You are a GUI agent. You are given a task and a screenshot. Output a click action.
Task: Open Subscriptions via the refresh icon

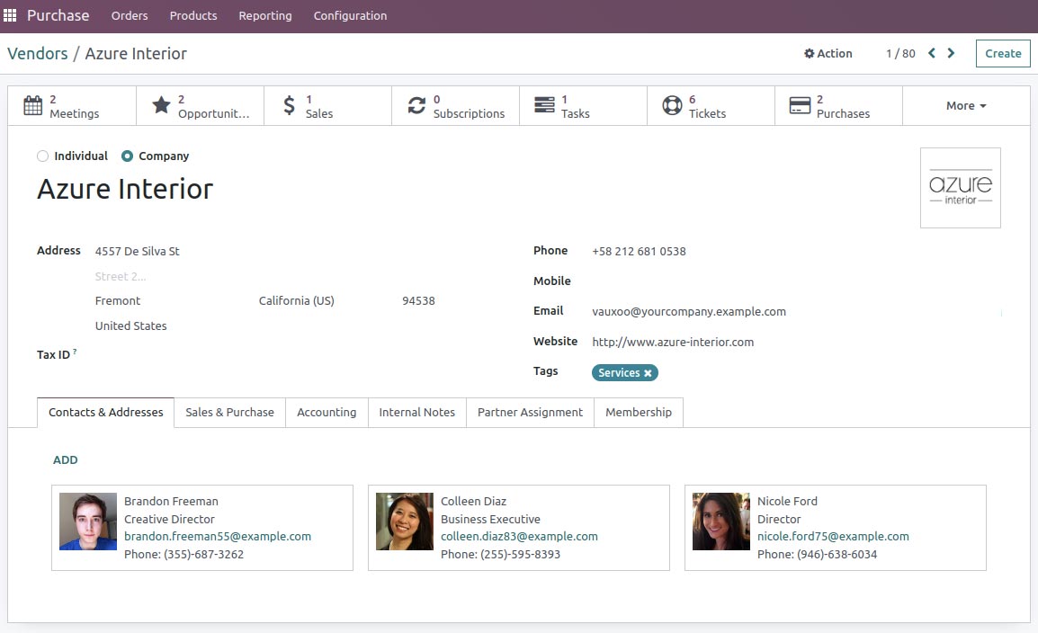click(x=416, y=105)
